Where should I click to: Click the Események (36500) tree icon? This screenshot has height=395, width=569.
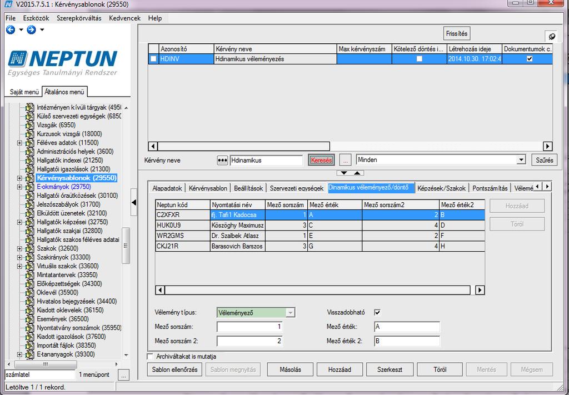[30, 319]
